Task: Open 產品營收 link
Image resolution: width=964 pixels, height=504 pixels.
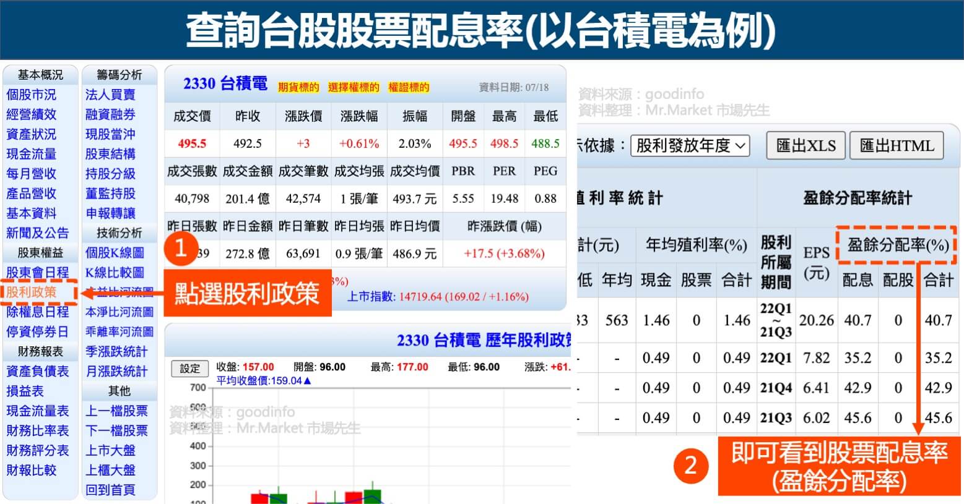Action: (31, 194)
